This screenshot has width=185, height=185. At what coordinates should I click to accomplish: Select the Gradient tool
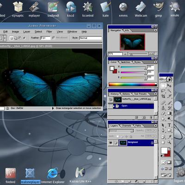pos(169,113)
